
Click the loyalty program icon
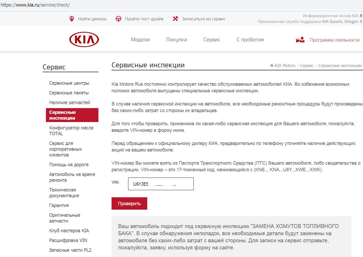(300, 40)
